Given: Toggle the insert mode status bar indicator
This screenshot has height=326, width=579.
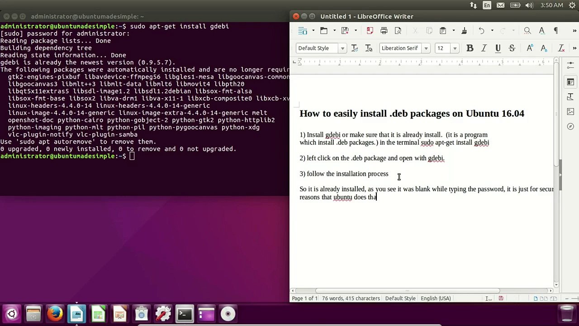Looking at the screenshot, I should 489,298.
